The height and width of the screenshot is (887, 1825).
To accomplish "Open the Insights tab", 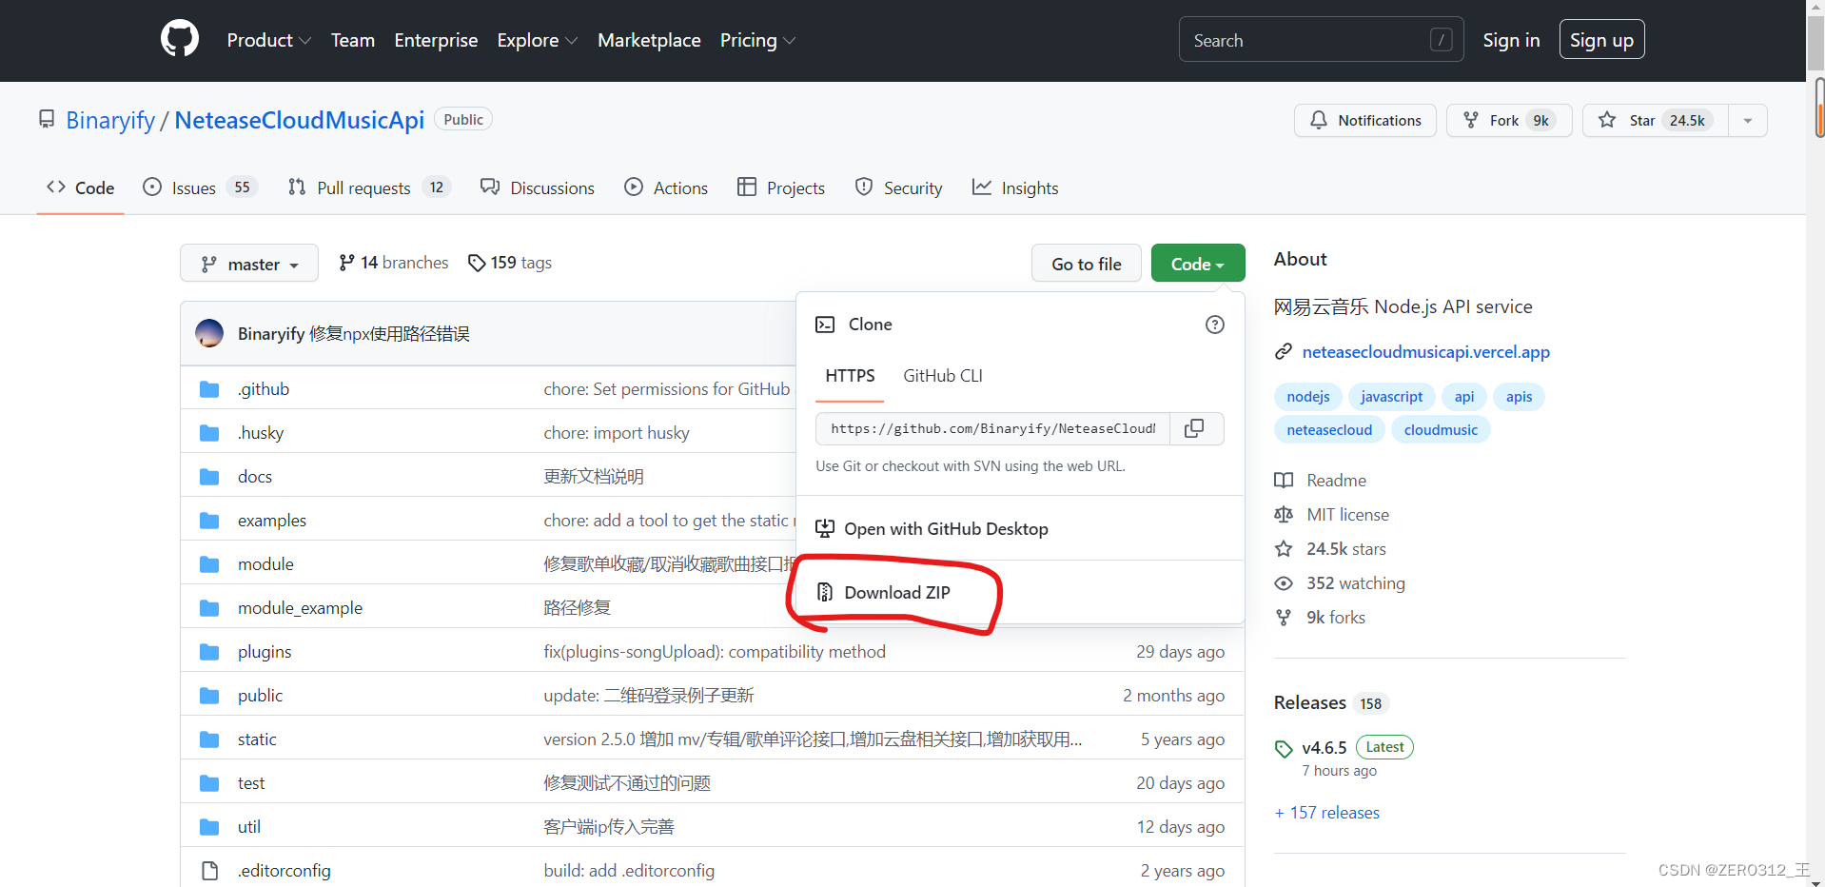I will point(1015,187).
